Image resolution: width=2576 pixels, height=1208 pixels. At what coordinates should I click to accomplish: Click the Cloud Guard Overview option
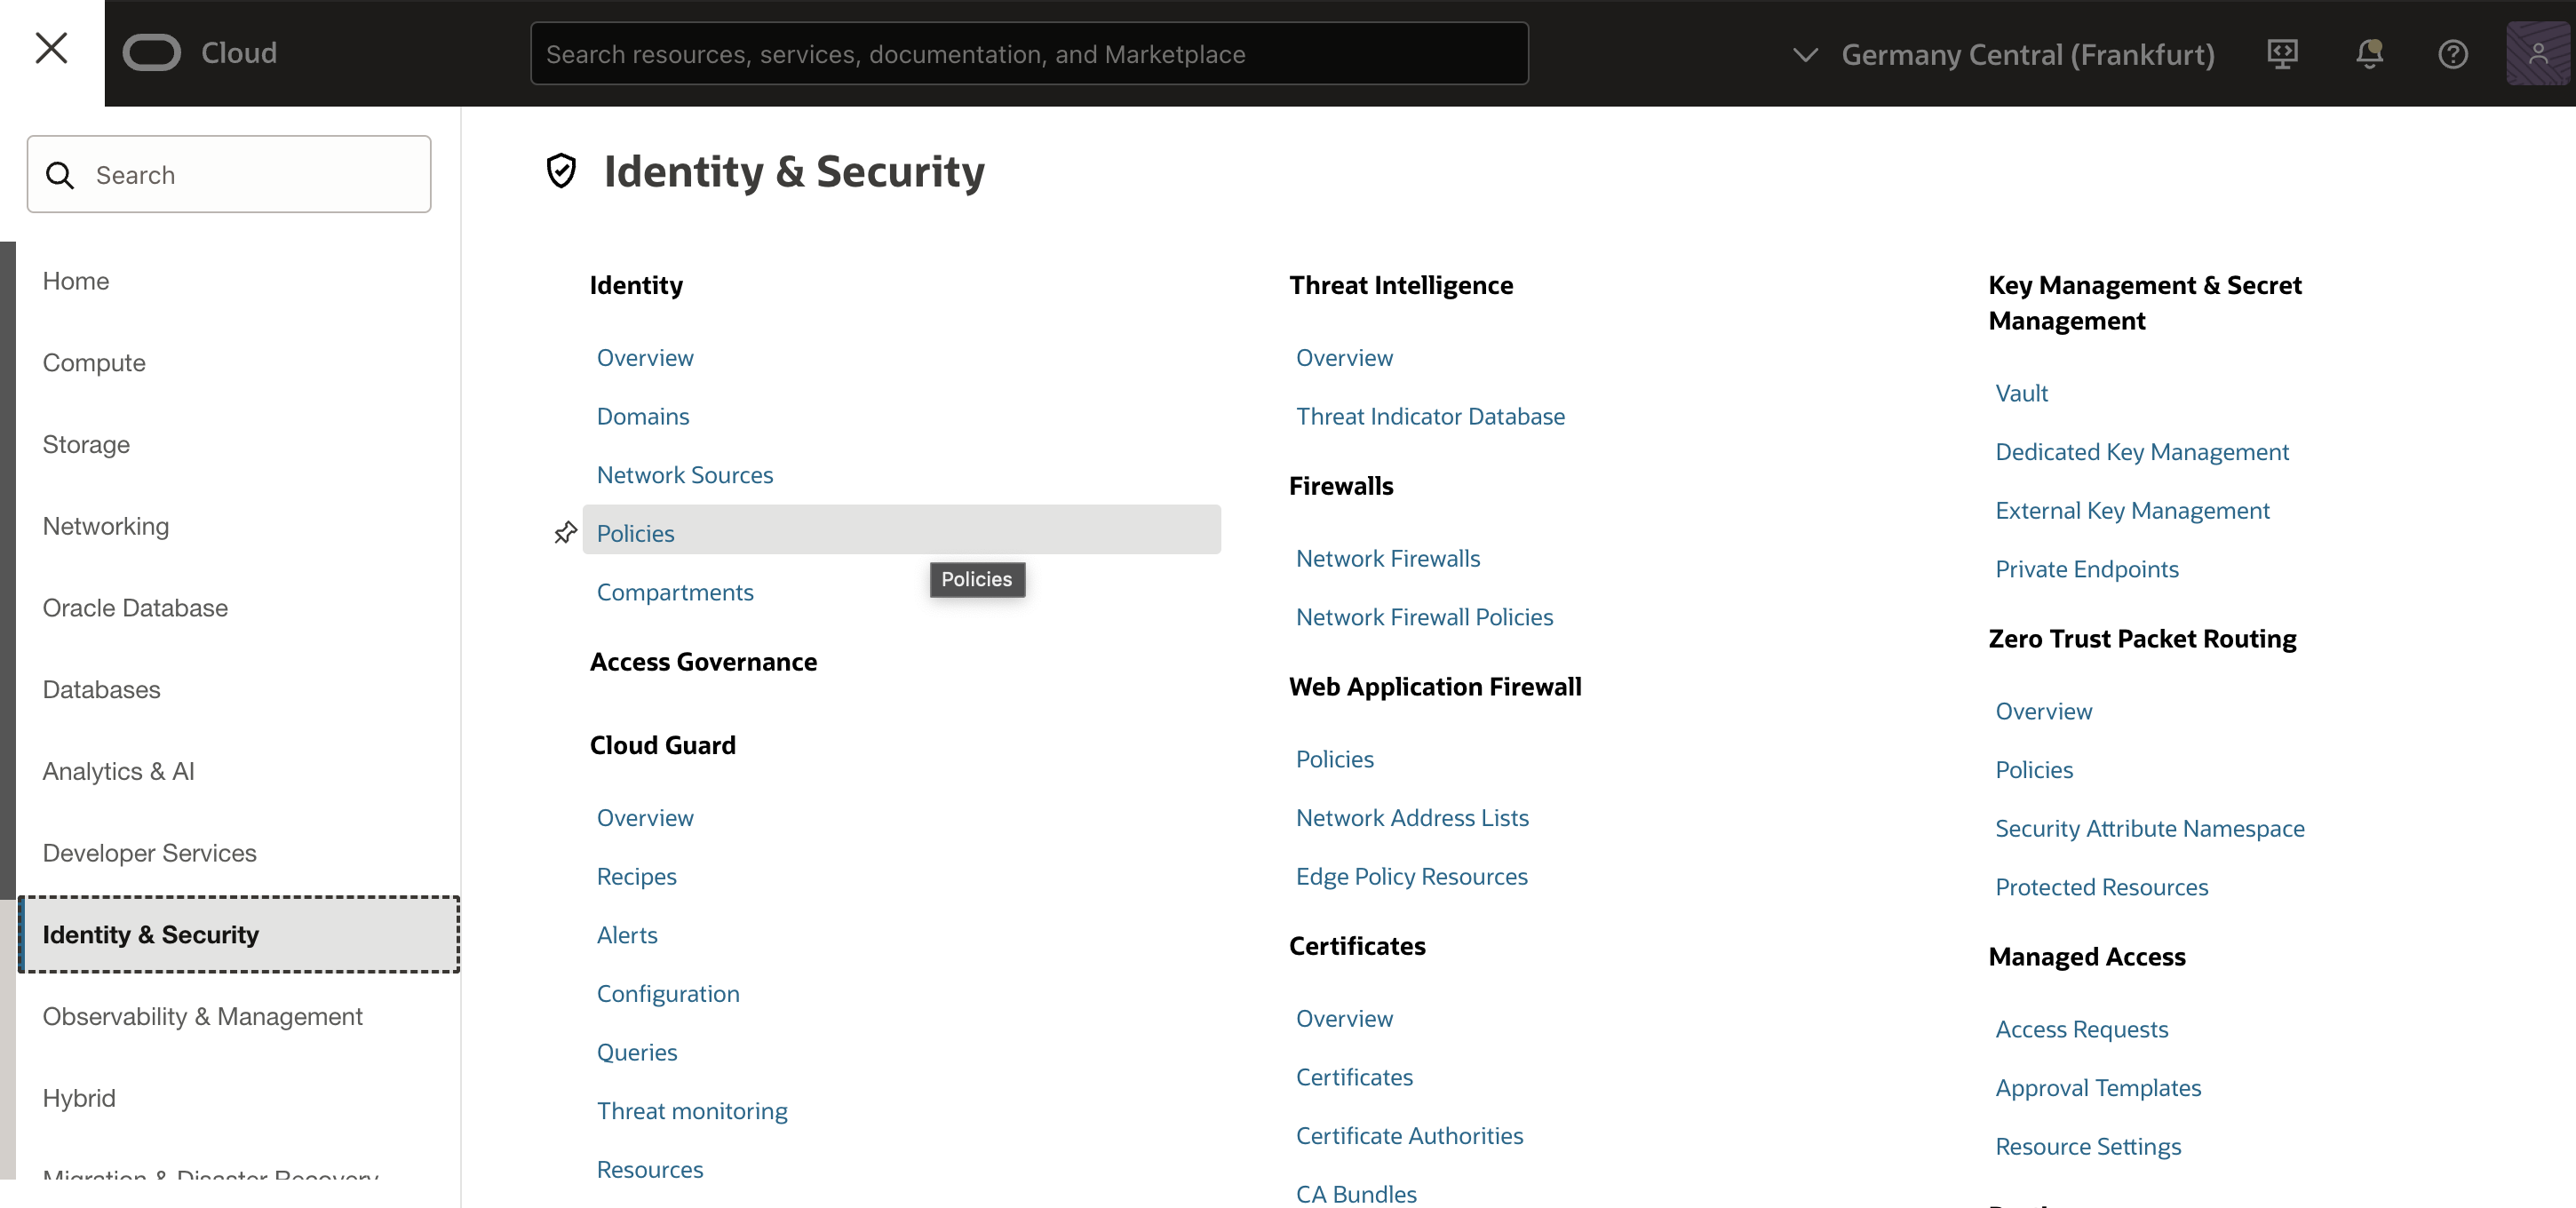coord(646,817)
